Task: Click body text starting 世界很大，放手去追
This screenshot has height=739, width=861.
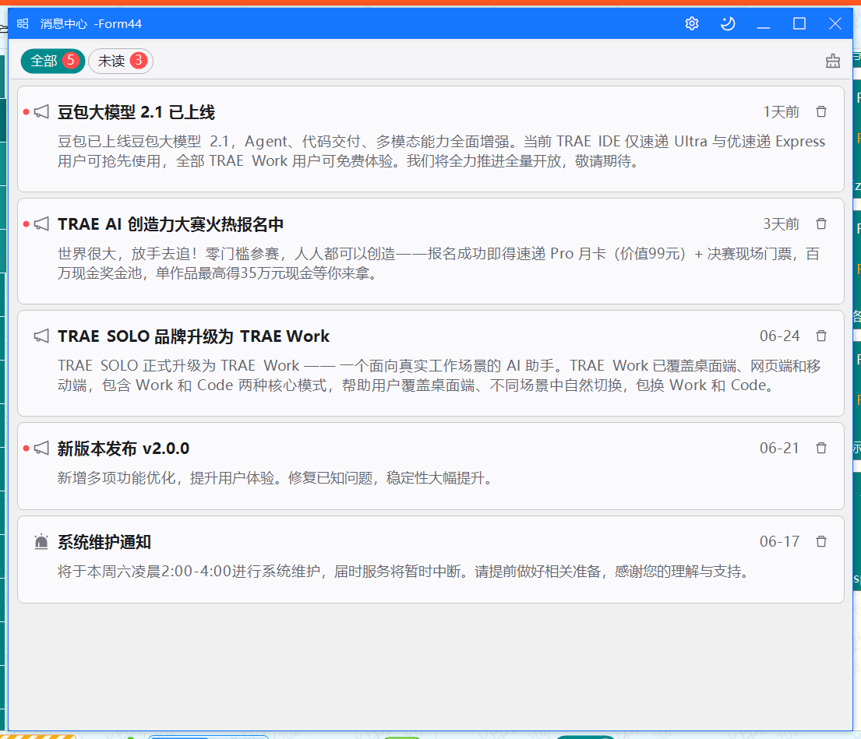Action: (x=439, y=263)
